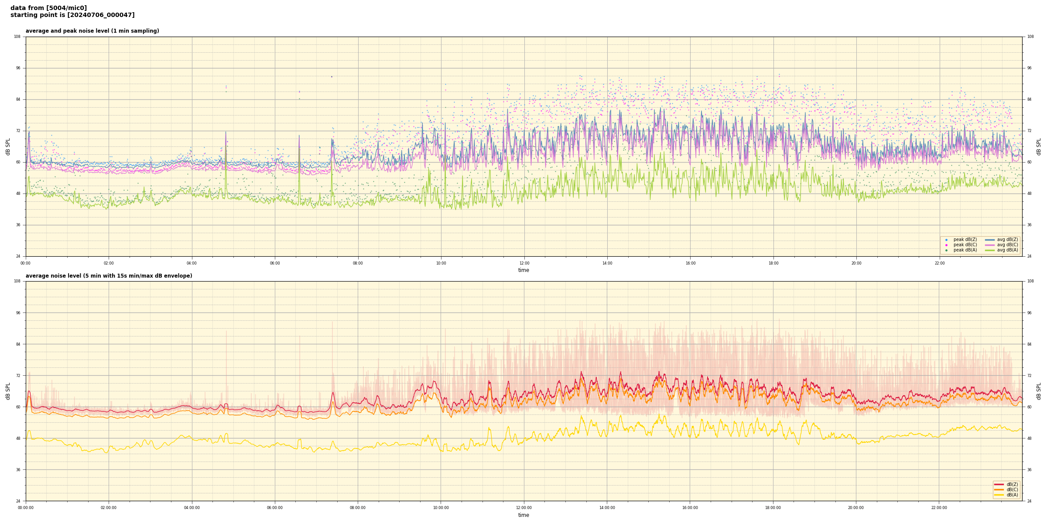This screenshot has width=1047, height=523.
Task: Click the starting point timestamp header line
Action: tap(72, 15)
